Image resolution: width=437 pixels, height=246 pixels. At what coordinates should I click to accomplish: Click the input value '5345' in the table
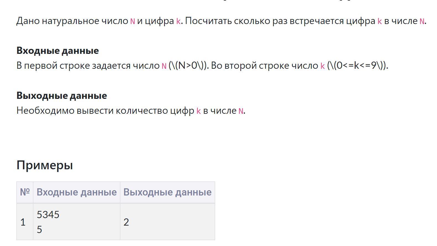coord(48,215)
